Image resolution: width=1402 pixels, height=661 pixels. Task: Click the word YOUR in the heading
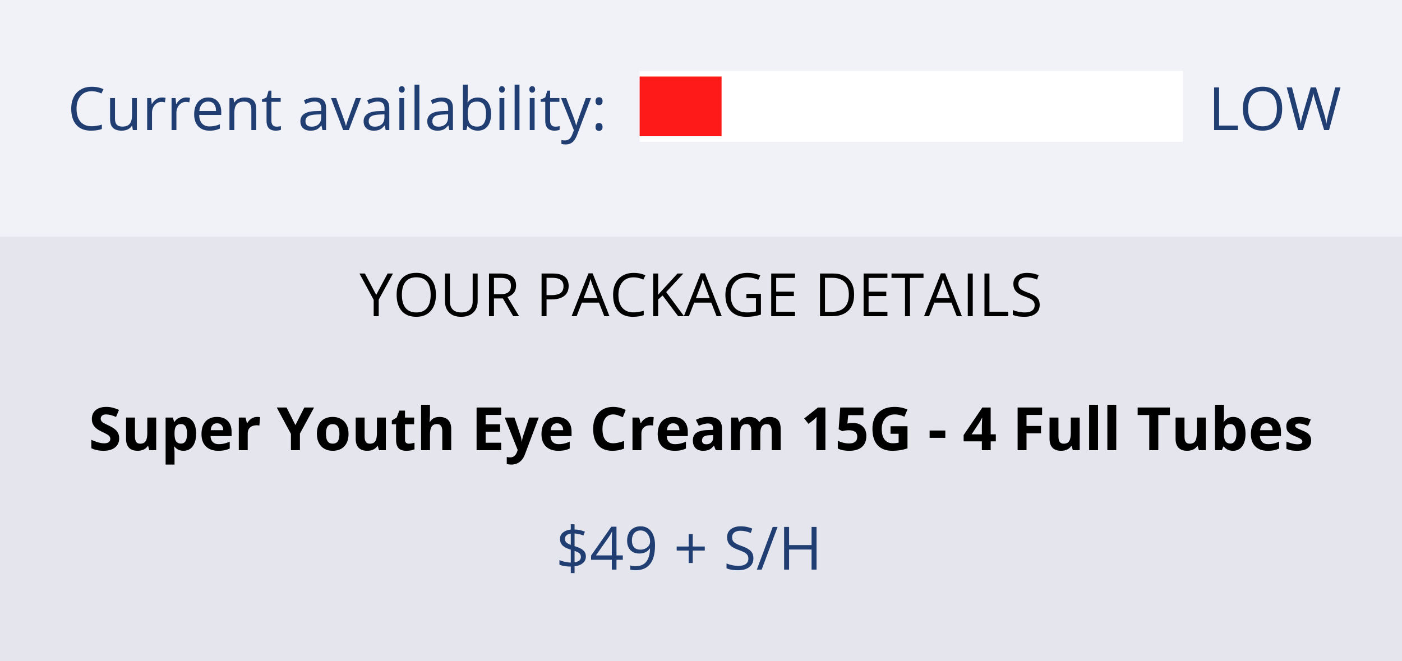[x=439, y=295]
